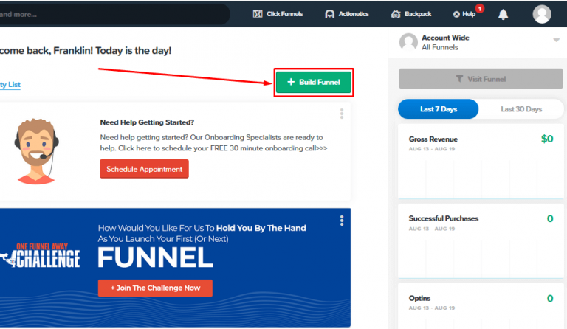Viewport: 567px width, 329px height.
Task: Click the plus icon on Build Funnel
Action: pyautogui.click(x=291, y=82)
